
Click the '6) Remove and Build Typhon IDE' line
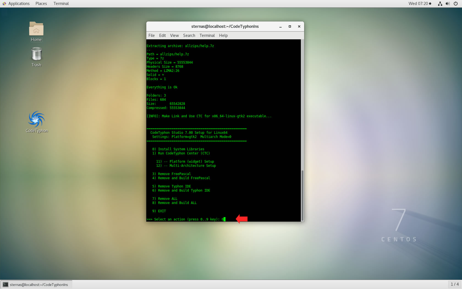(x=181, y=190)
